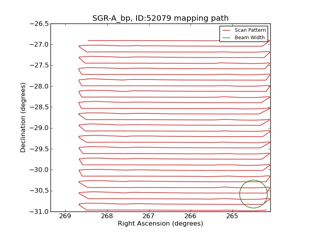Viewport: 313px width, 235px height.
Task: Click the y-axis tick label −27.0
Action: coord(39,45)
